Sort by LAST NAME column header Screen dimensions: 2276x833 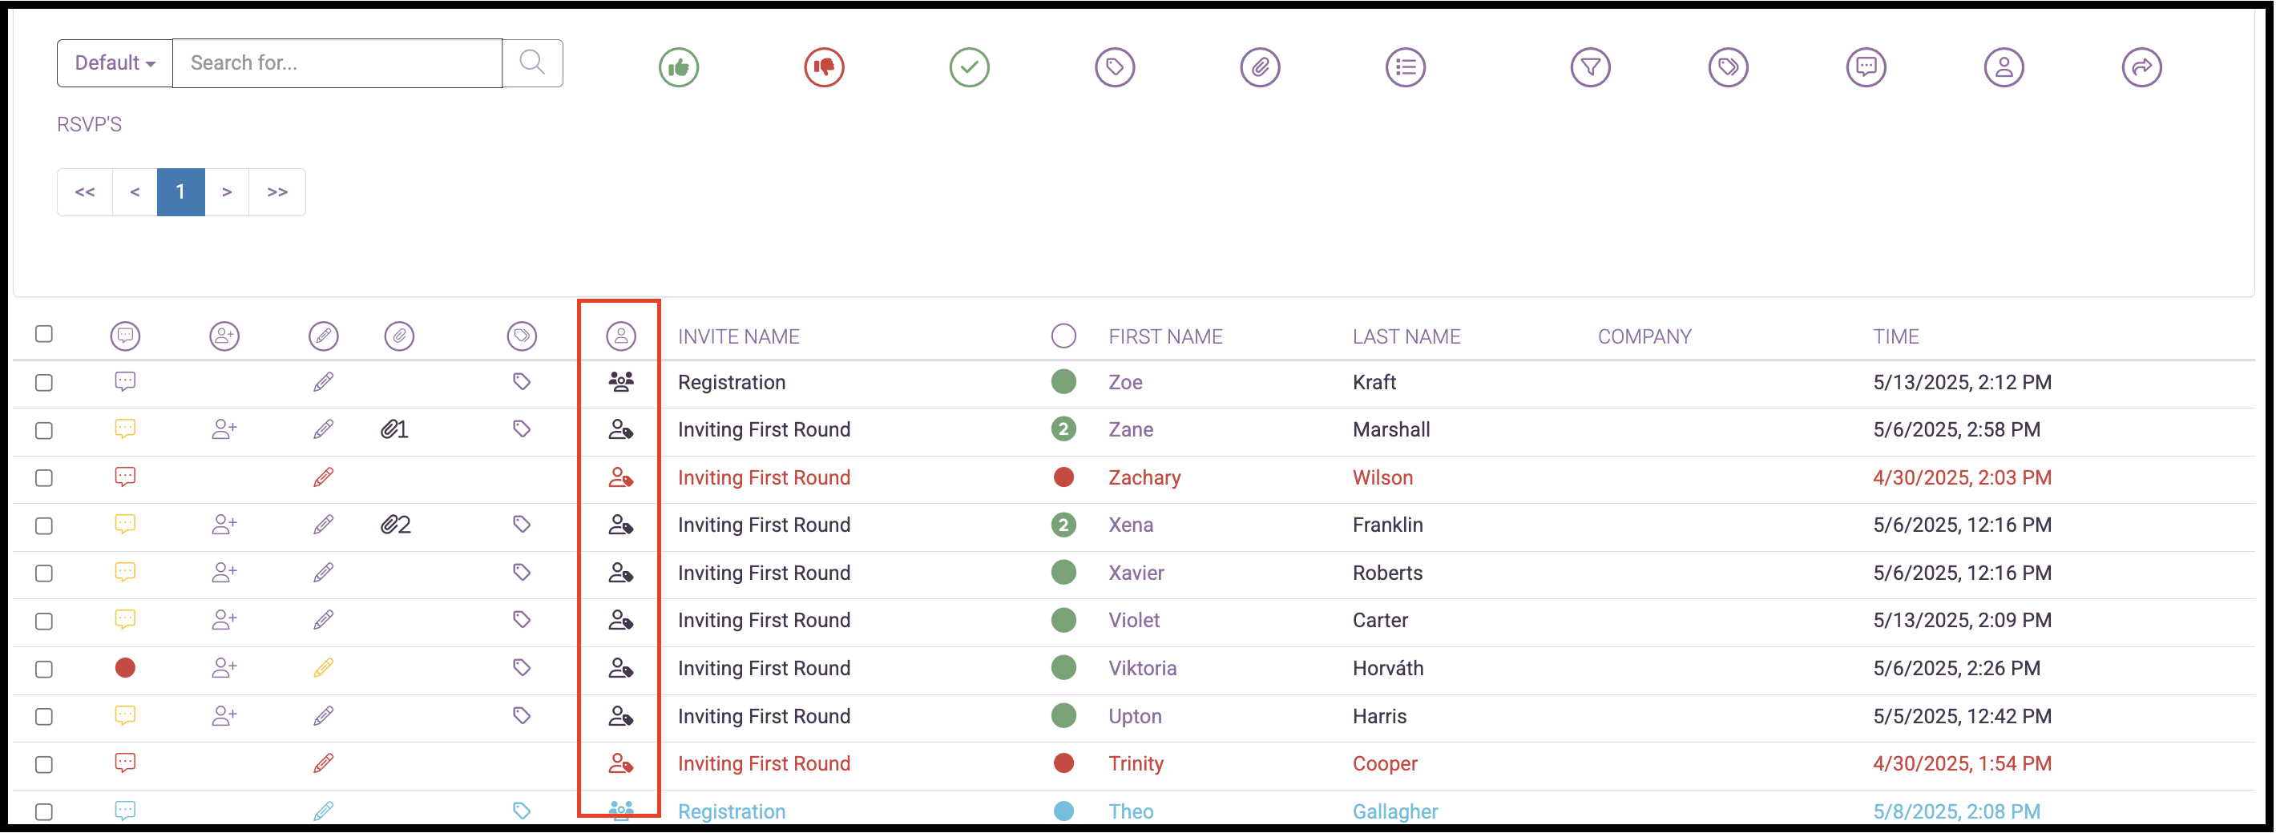(x=1406, y=336)
